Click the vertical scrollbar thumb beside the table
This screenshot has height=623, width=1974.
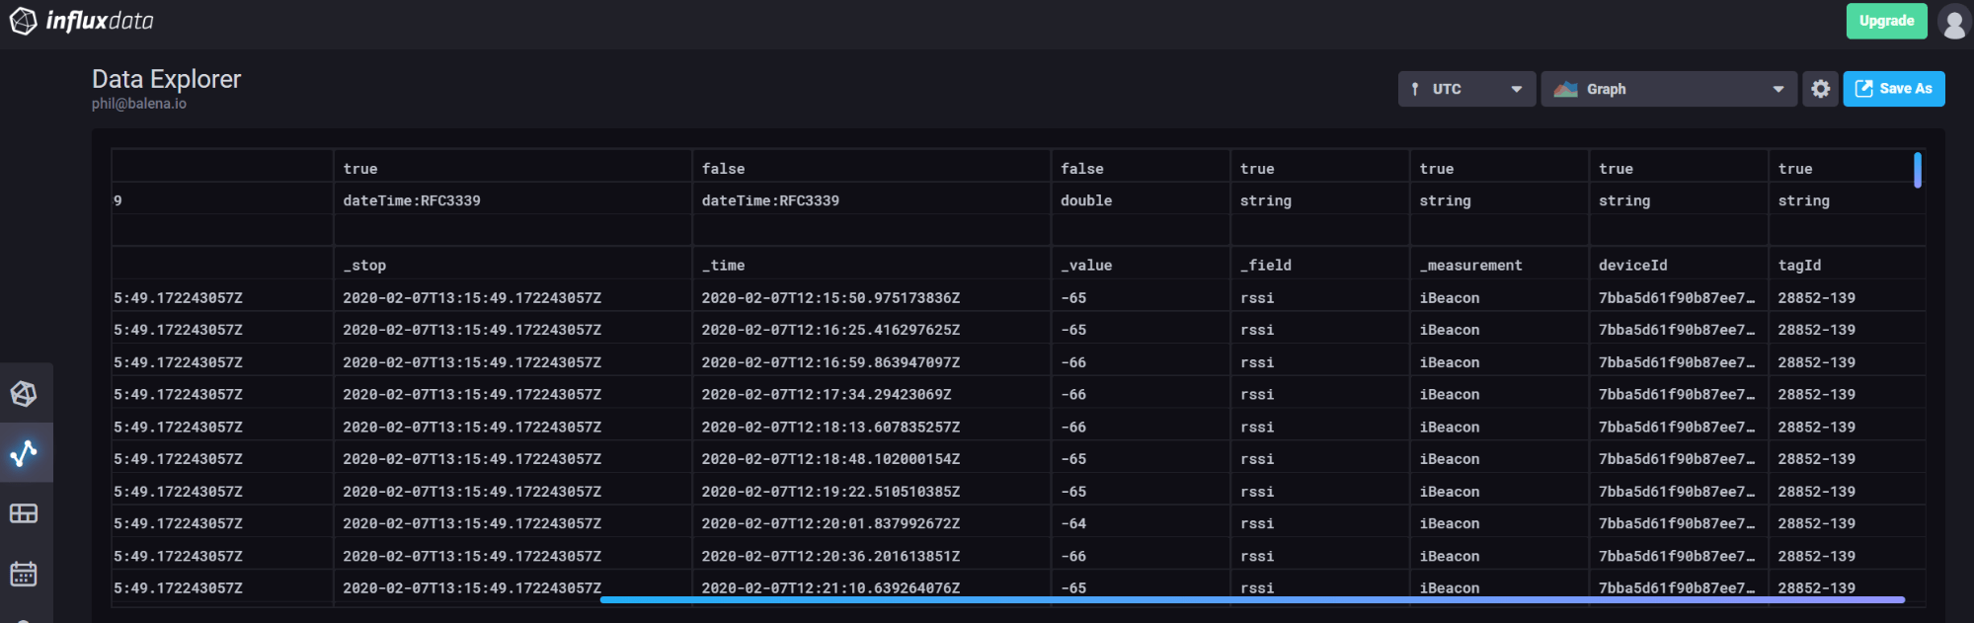coord(1917,170)
